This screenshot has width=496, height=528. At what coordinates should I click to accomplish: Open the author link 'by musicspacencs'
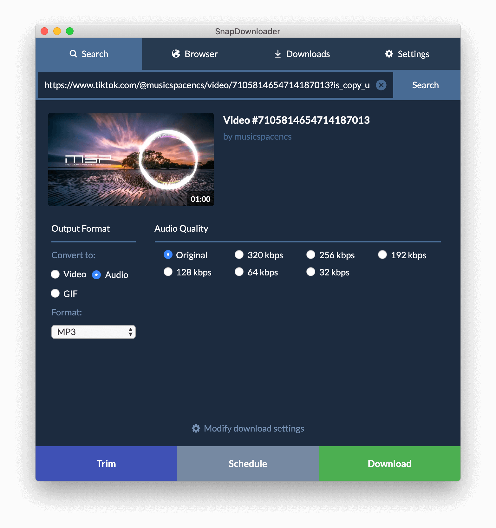click(x=257, y=136)
